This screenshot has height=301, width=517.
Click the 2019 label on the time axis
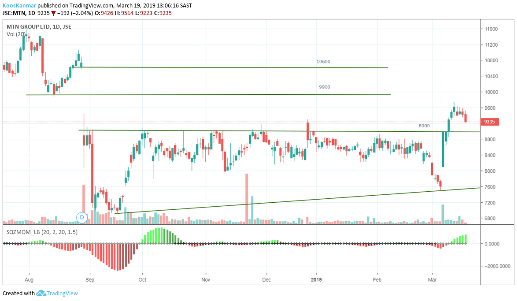pos(317,280)
